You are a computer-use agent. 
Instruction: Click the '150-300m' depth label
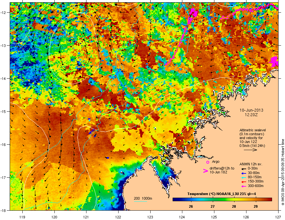click(256, 181)
